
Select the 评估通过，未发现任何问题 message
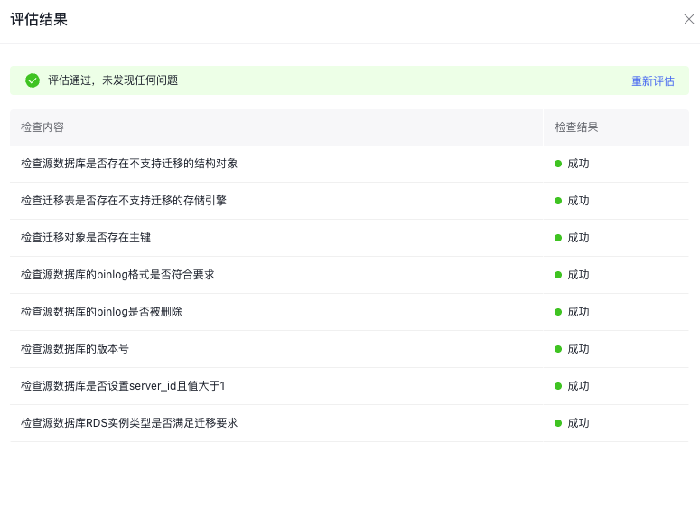tap(113, 80)
